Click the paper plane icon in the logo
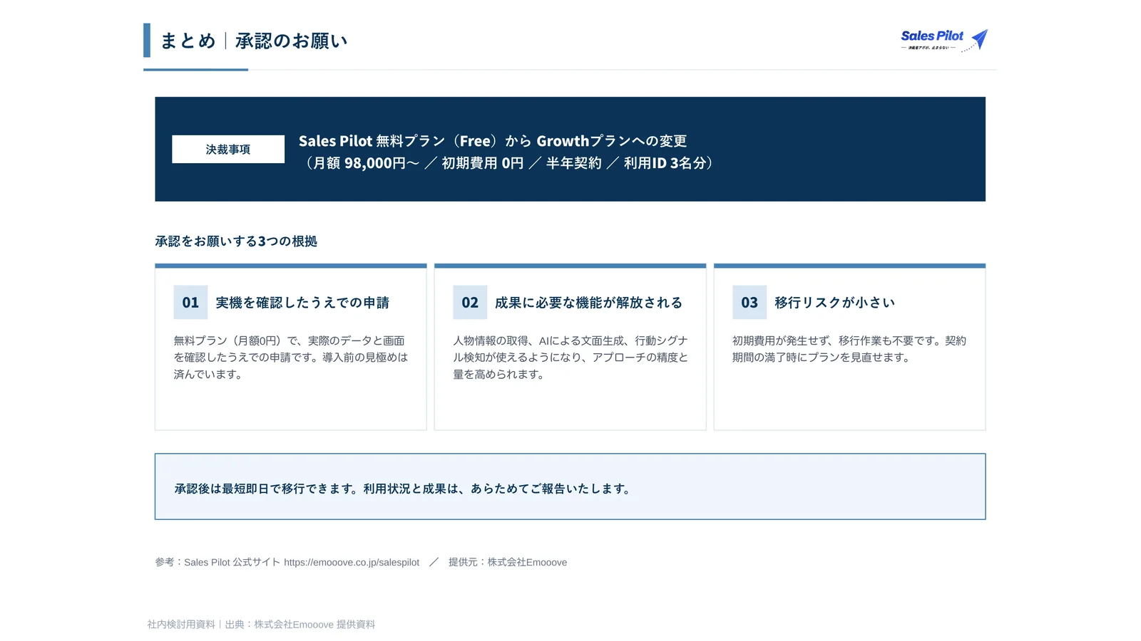Image resolution: width=1141 pixels, height=641 pixels. (x=980, y=38)
